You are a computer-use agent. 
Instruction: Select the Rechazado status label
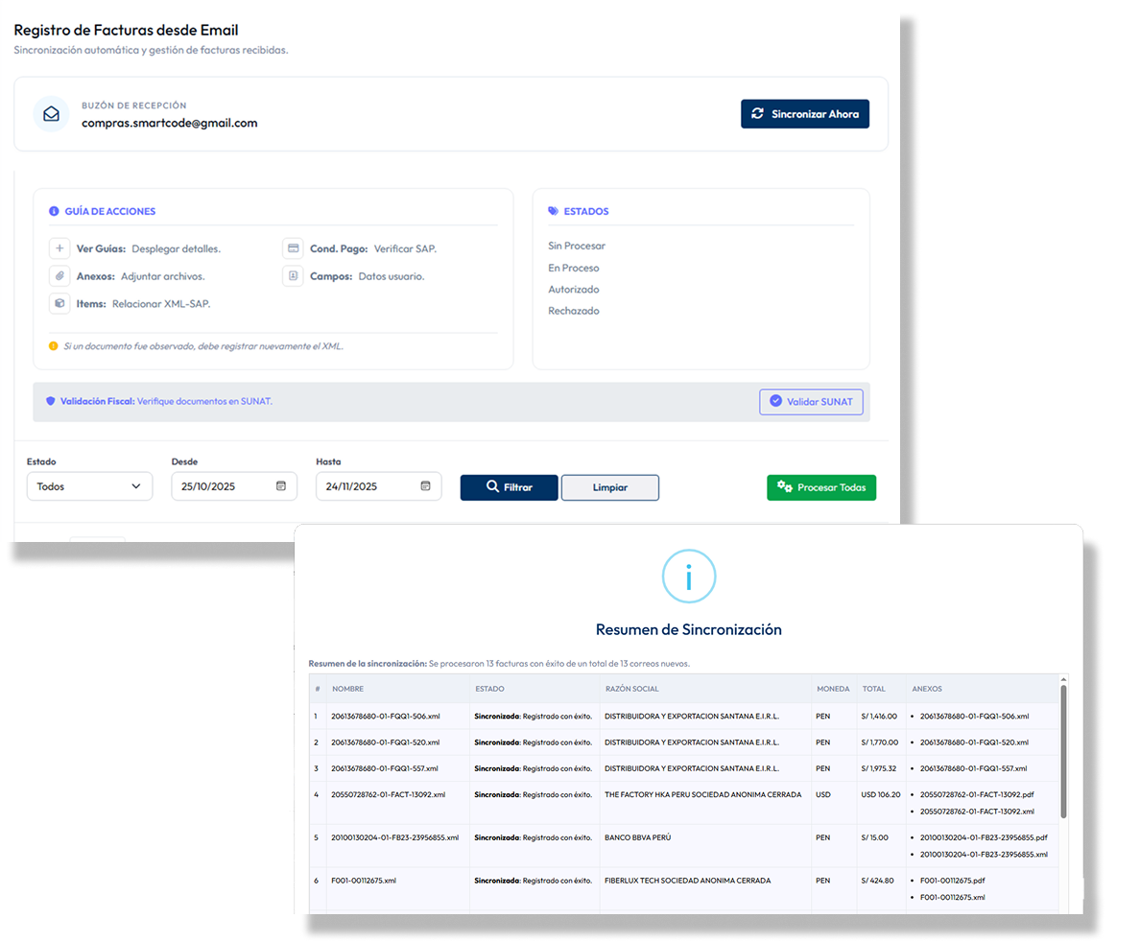[574, 311]
